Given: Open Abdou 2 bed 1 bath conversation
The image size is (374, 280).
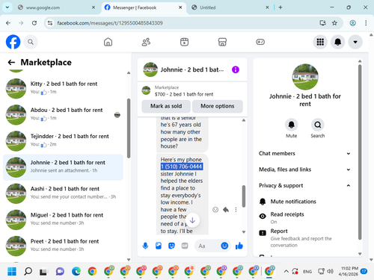Looking at the screenshot, I should click(63, 114).
